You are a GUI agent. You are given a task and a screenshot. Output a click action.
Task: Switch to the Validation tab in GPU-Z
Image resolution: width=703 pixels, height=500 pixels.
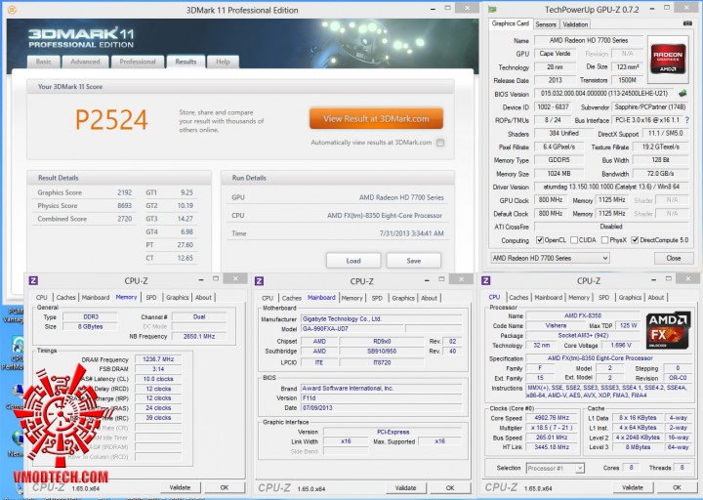pyautogui.click(x=575, y=24)
